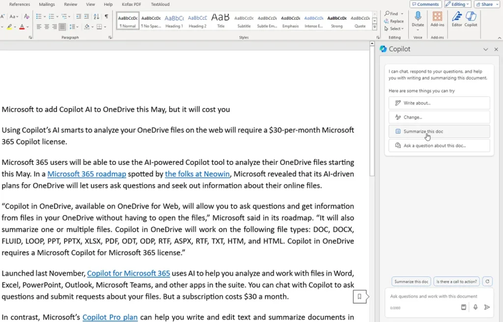Open the Select dropdown in Editing group

click(394, 28)
